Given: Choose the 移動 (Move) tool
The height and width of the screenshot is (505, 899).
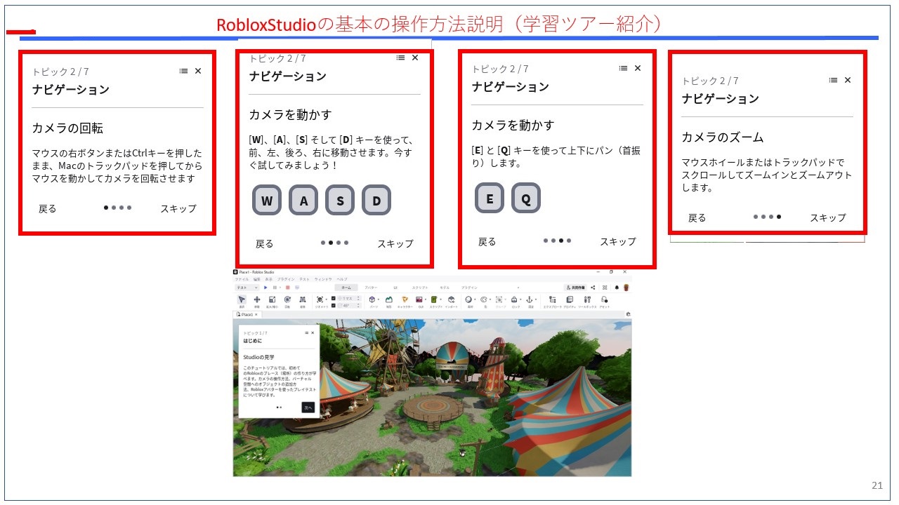Looking at the screenshot, I should coord(257,300).
